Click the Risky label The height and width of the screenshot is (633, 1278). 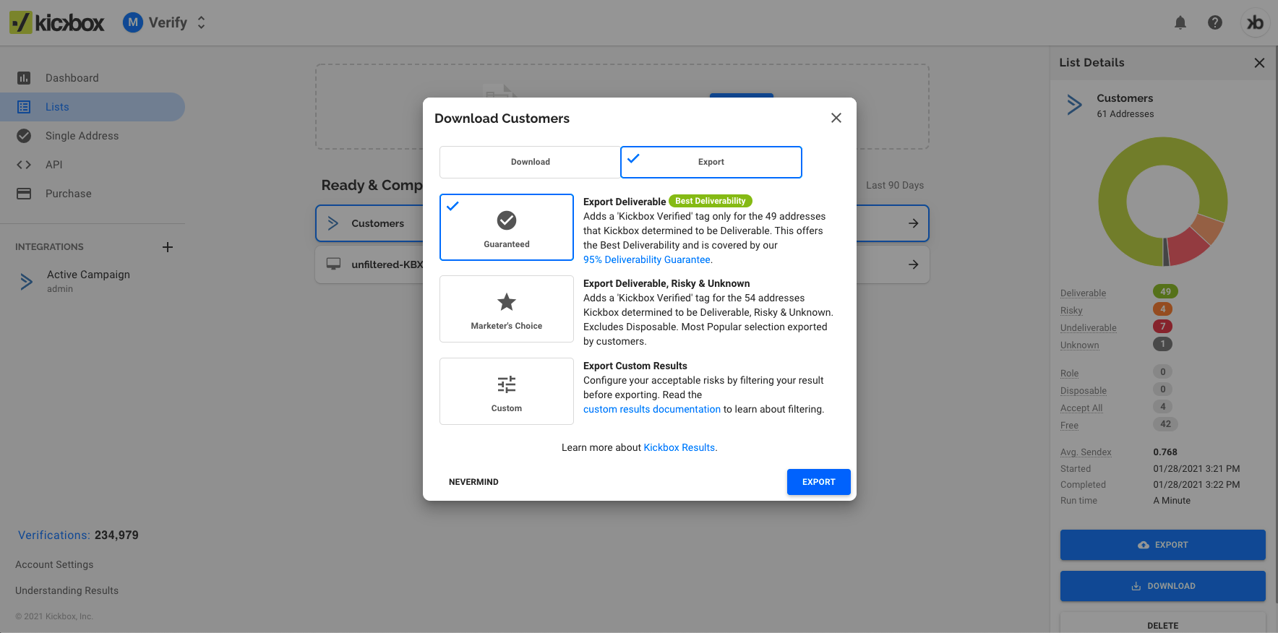tap(1071, 310)
